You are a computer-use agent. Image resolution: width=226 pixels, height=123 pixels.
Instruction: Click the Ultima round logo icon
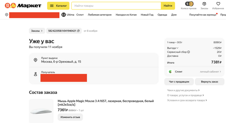coord(64,15)
